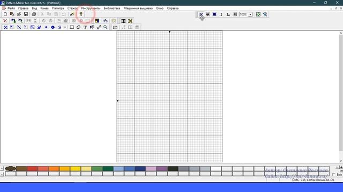Select the French knot dot tool
This screenshot has height=192, width=343.
pos(46,27)
